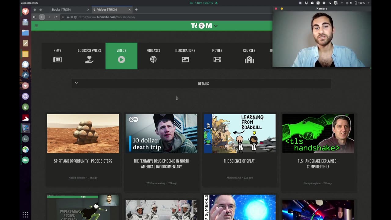Viewport: 391px width, 220px height.
Task: Reload the current page
Action: tap(56, 17)
